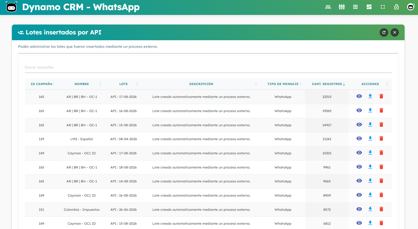The width and height of the screenshot is (418, 229).
Task: Click the Dynamo CRM - WhatsApp title
Action: coord(81,7)
